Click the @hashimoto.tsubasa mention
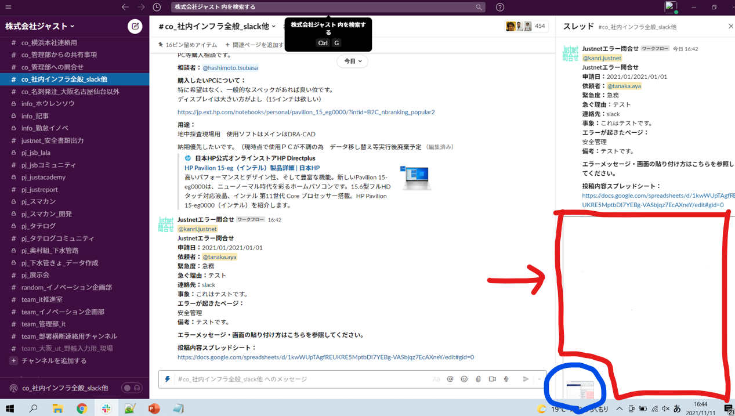Screen dimensions: 735x416 click(x=230, y=68)
